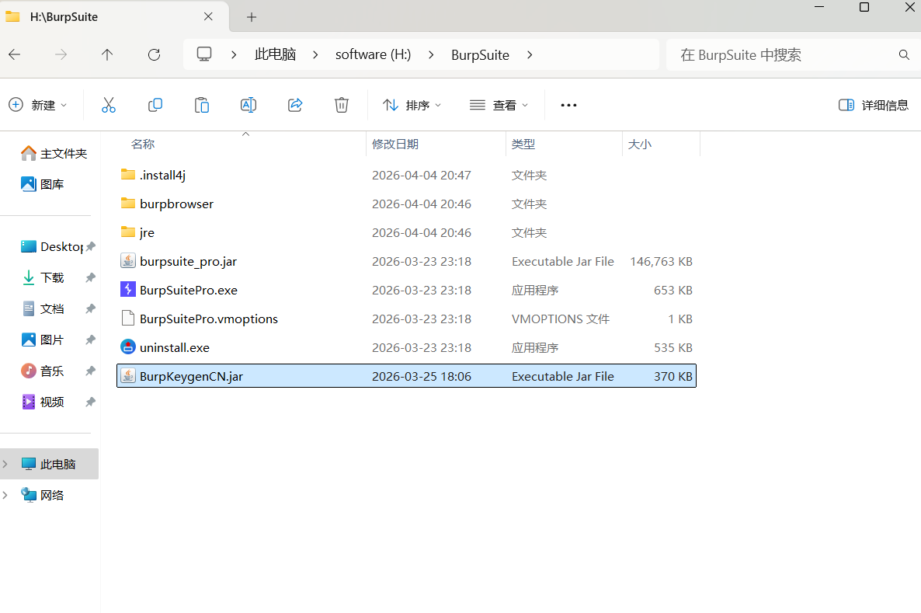This screenshot has width=921, height=613.
Task: Click the Paste clipboard icon
Action: (201, 105)
